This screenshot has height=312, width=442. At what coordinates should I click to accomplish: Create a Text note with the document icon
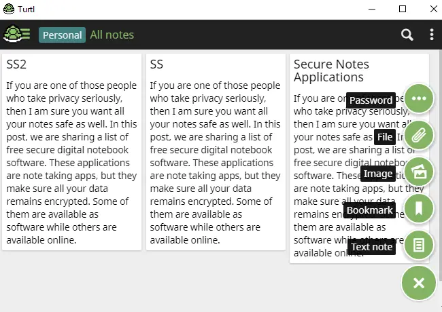419,245
